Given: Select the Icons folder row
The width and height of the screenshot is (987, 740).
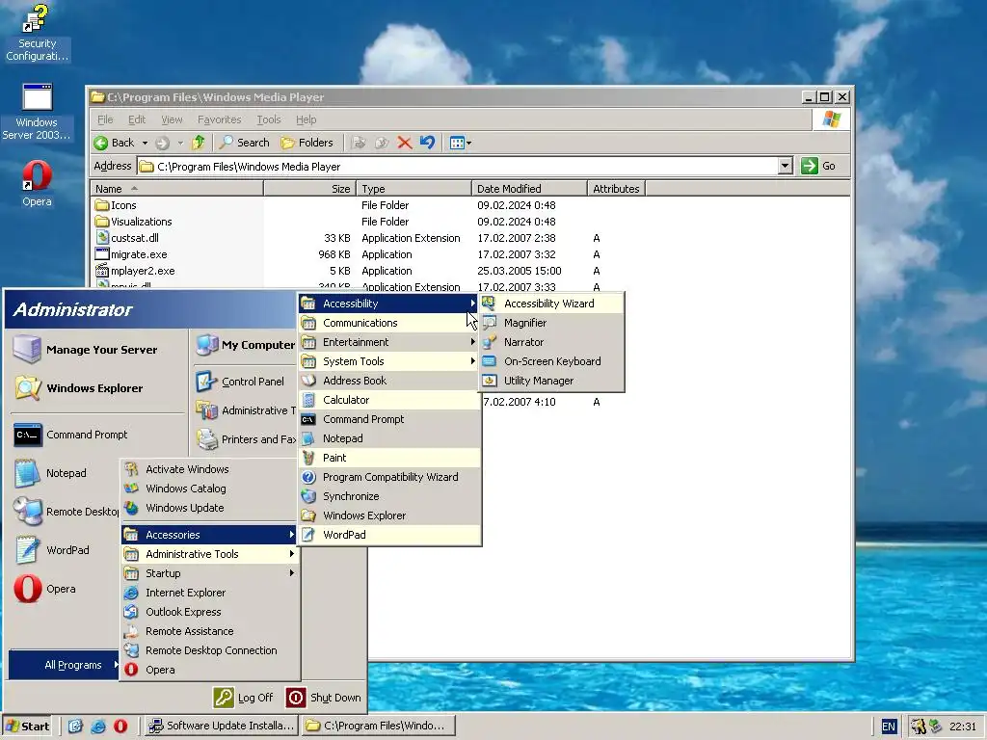Looking at the screenshot, I should point(116,205).
